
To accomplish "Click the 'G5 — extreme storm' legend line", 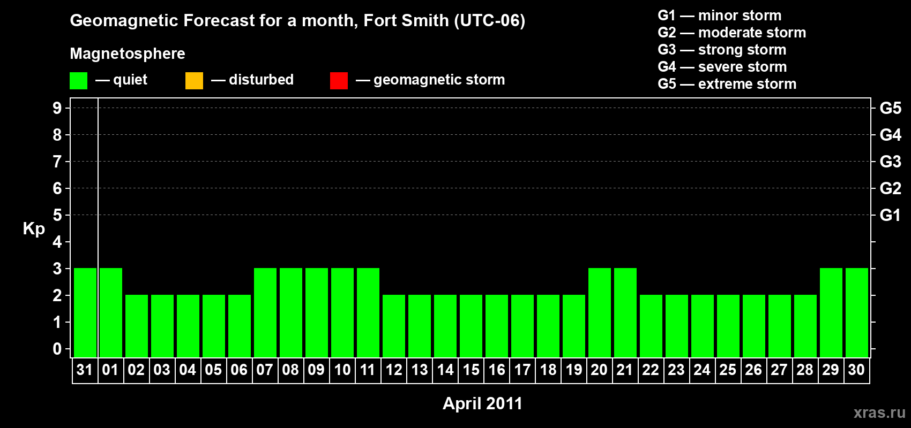I will (x=727, y=84).
